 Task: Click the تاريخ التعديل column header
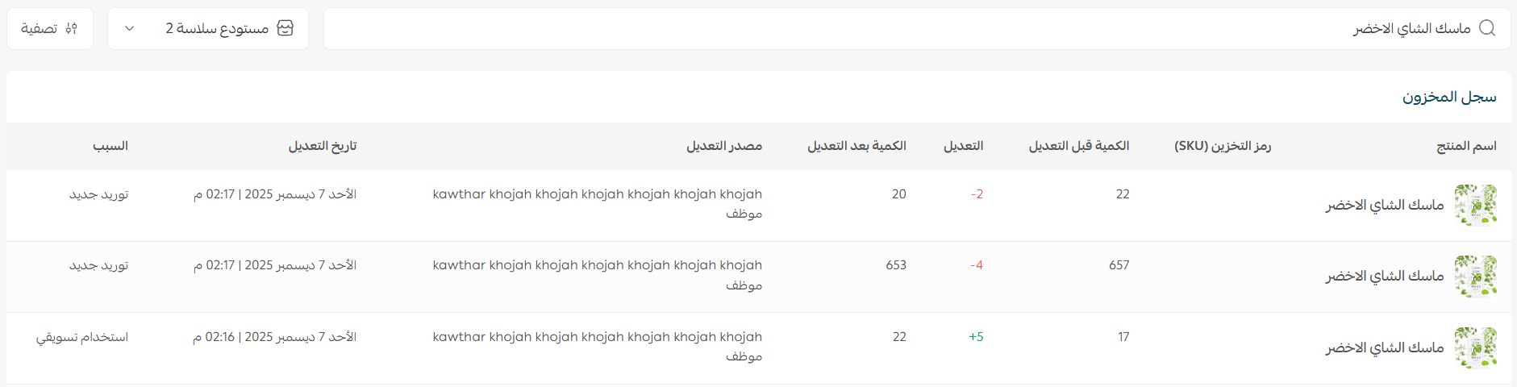322,146
